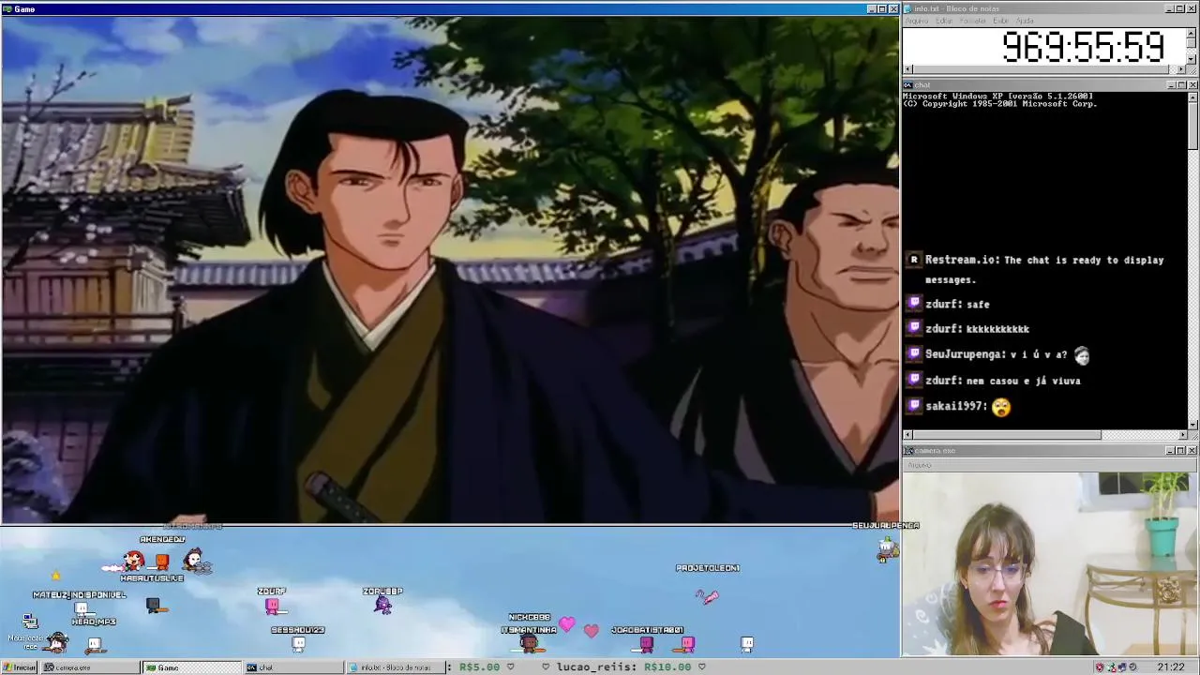Open the Ajuda menu in Bloco de notas
Screen dimensions: 1200x675
coord(1025,21)
